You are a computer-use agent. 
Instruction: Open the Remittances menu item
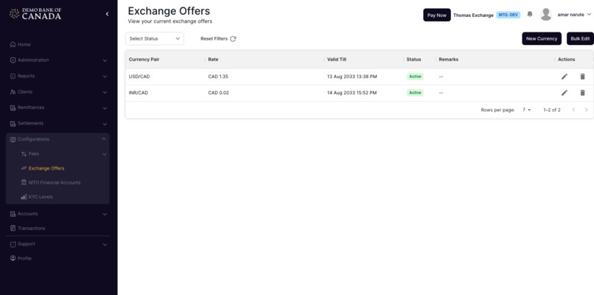pos(31,108)
